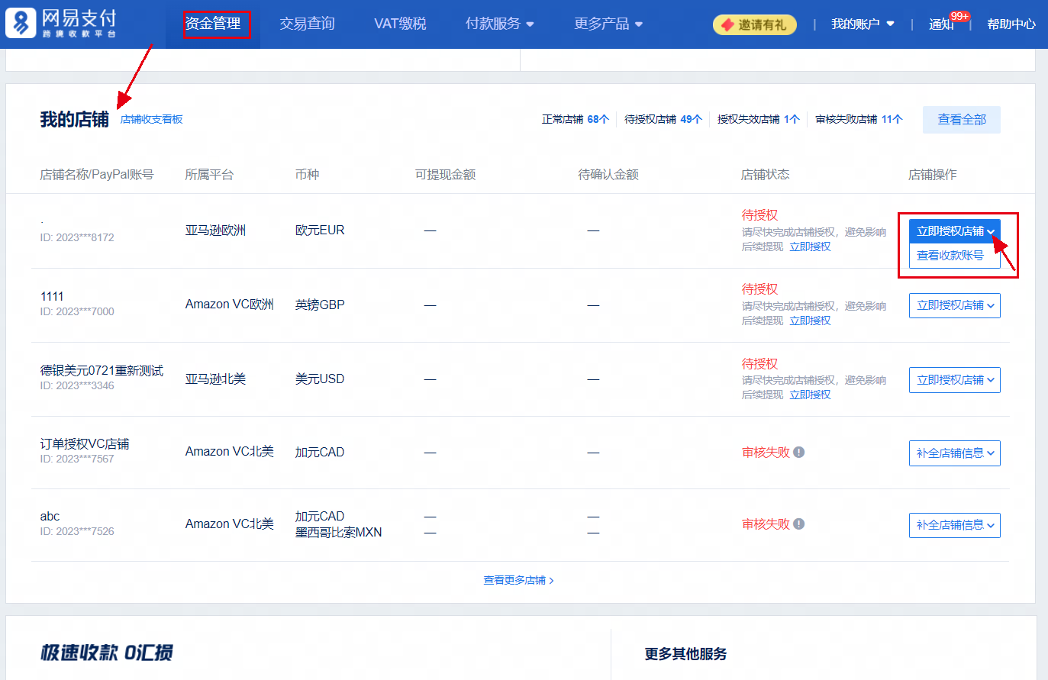Screen dimensions: 1048x680
Task: Open 资金管理 tab
Action: click(x=213, y=24)
